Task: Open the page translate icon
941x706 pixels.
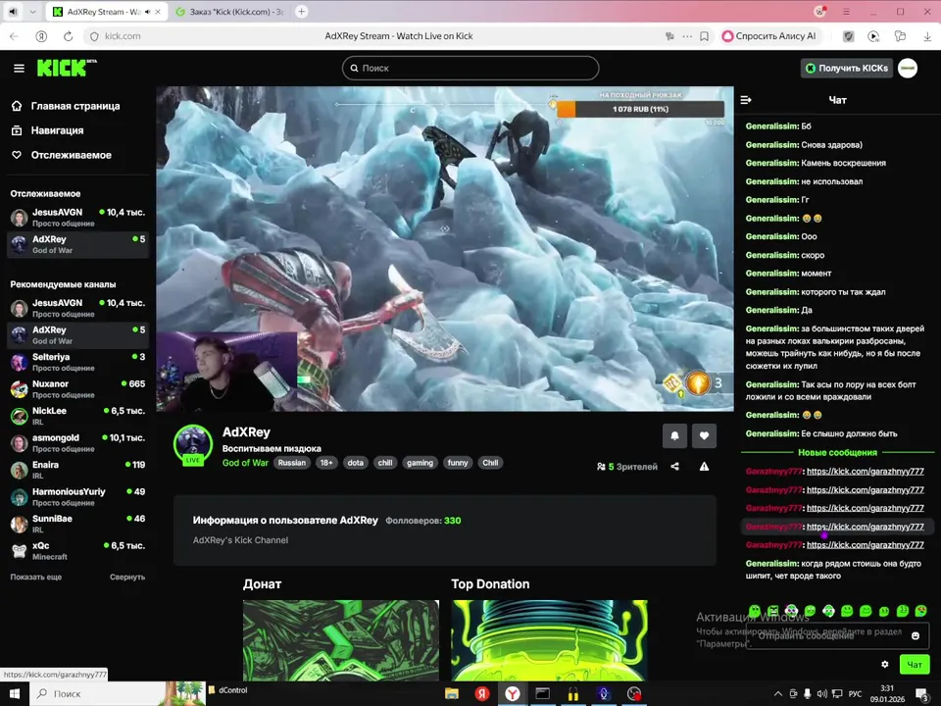Action: 669,36
